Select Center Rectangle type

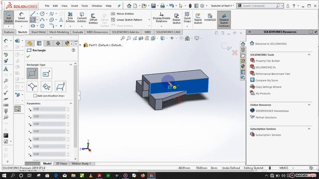pyautogui.click(x=46, y=74)
